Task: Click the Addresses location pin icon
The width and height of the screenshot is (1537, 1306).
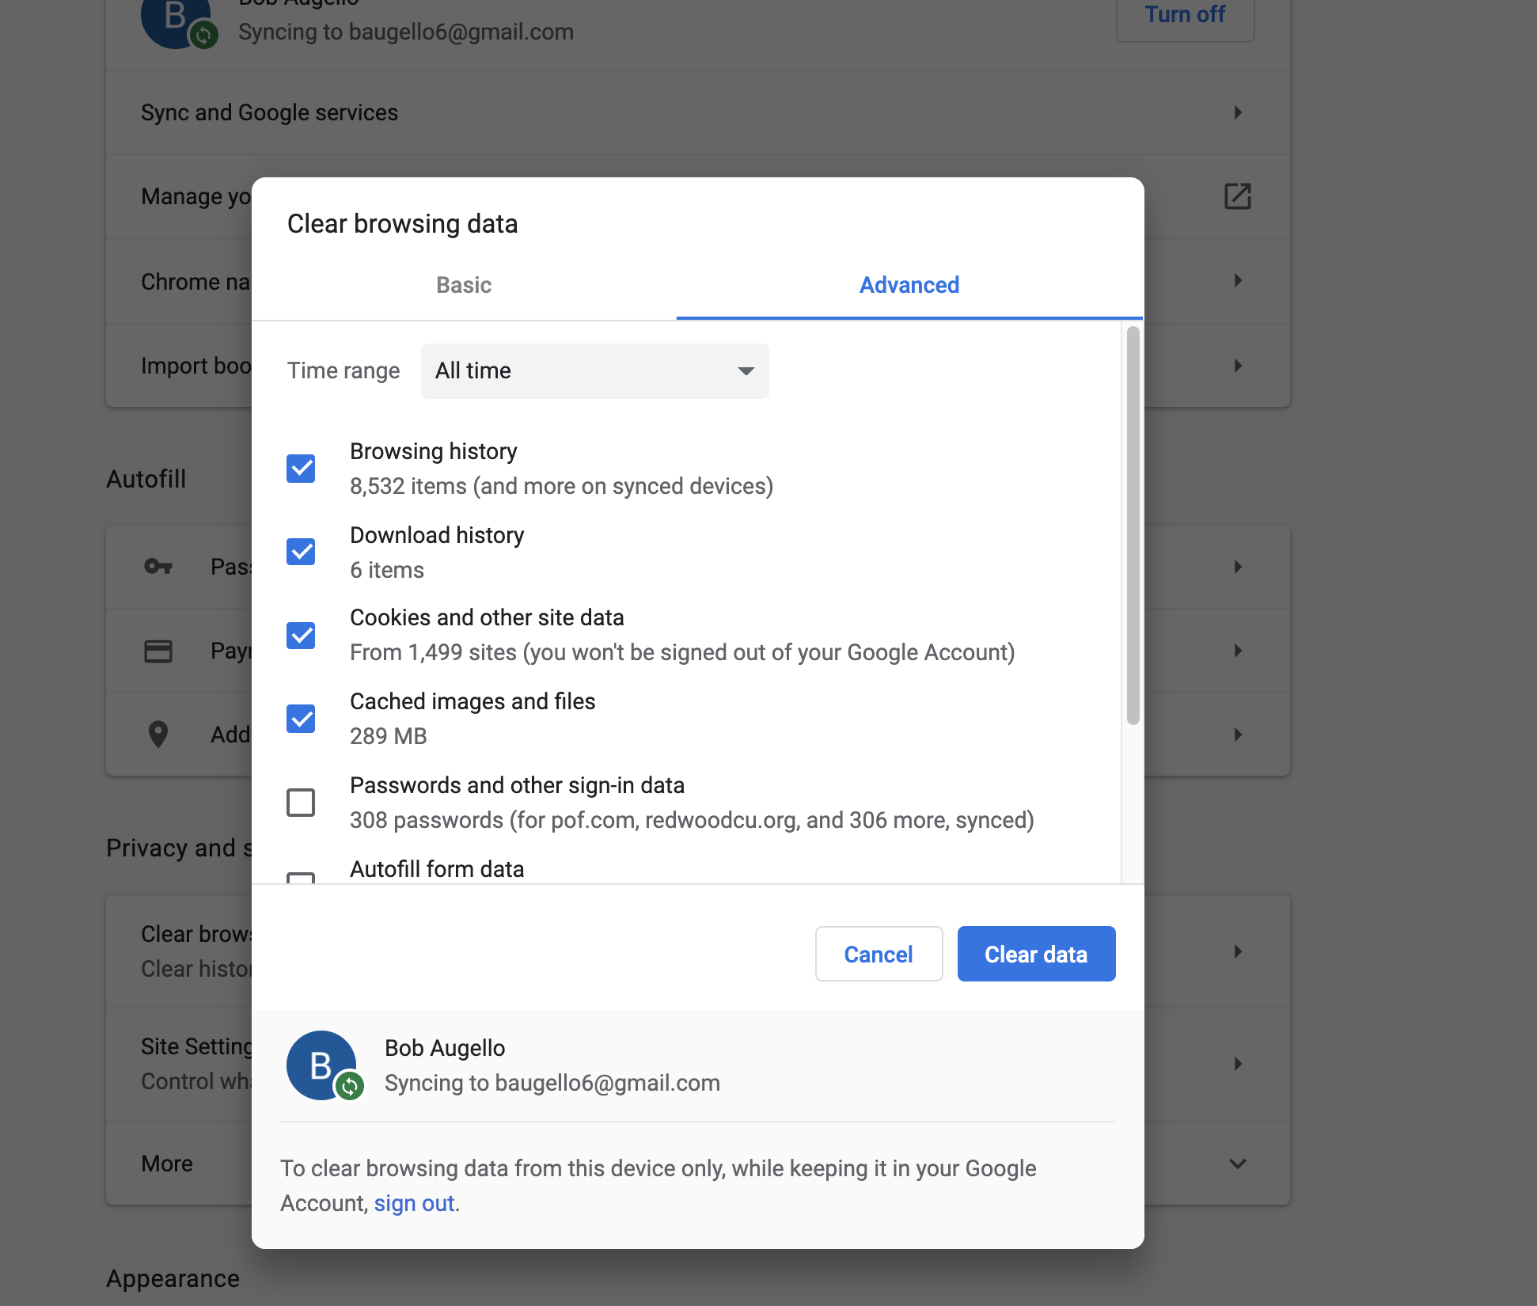Action: [x=158, y=735]
